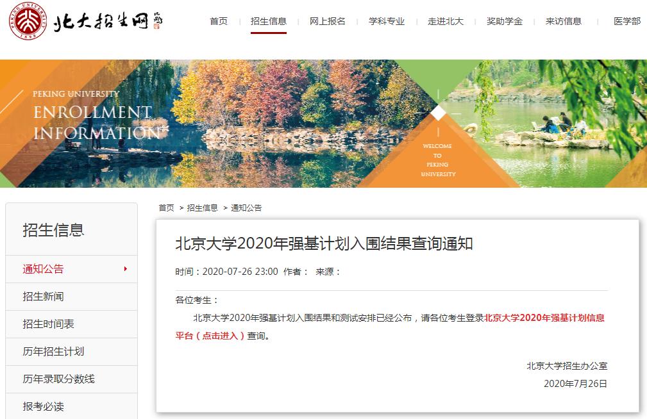Viewport: 647px width, 419px height.
Task: Select 招生新闻 in the sidebar
Action: [x=44, y=297]
